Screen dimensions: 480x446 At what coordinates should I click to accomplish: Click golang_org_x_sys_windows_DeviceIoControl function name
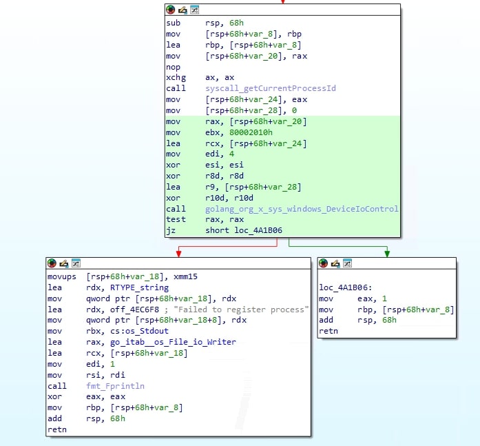(302, 209)
